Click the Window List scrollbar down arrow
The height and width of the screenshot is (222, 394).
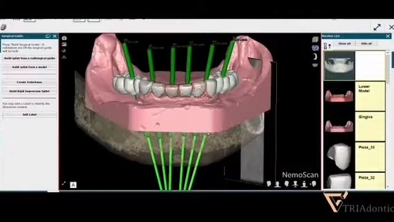pyautogui.click(x=388, y=187)
